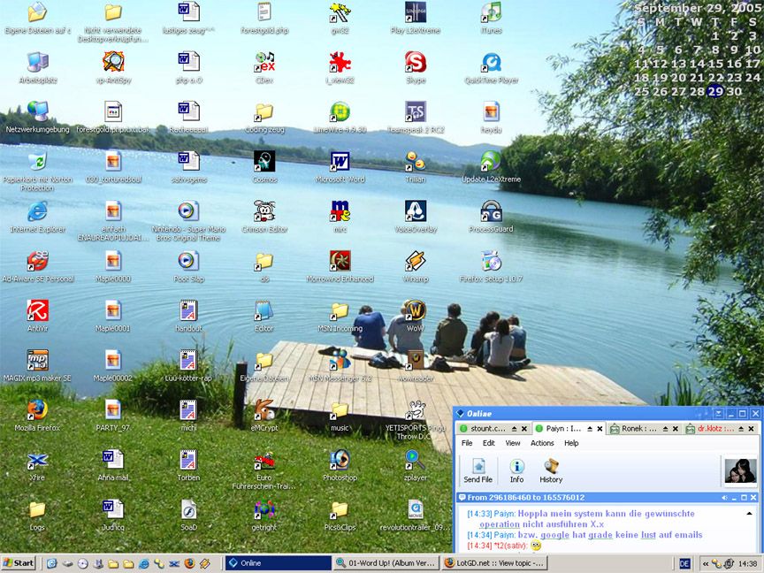Screen dimensions: 764x573
Task: Select the Crimson Editor icon
Action: coord(264,211)
